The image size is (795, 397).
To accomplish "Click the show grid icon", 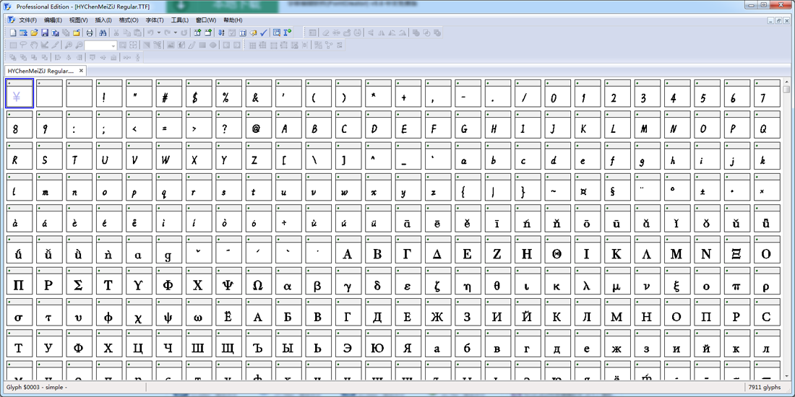I will (252, 45).
